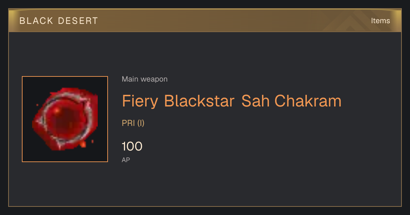Click the word BLACK in the header
Viewport: 410px width, 215px height.
[36, 21]
